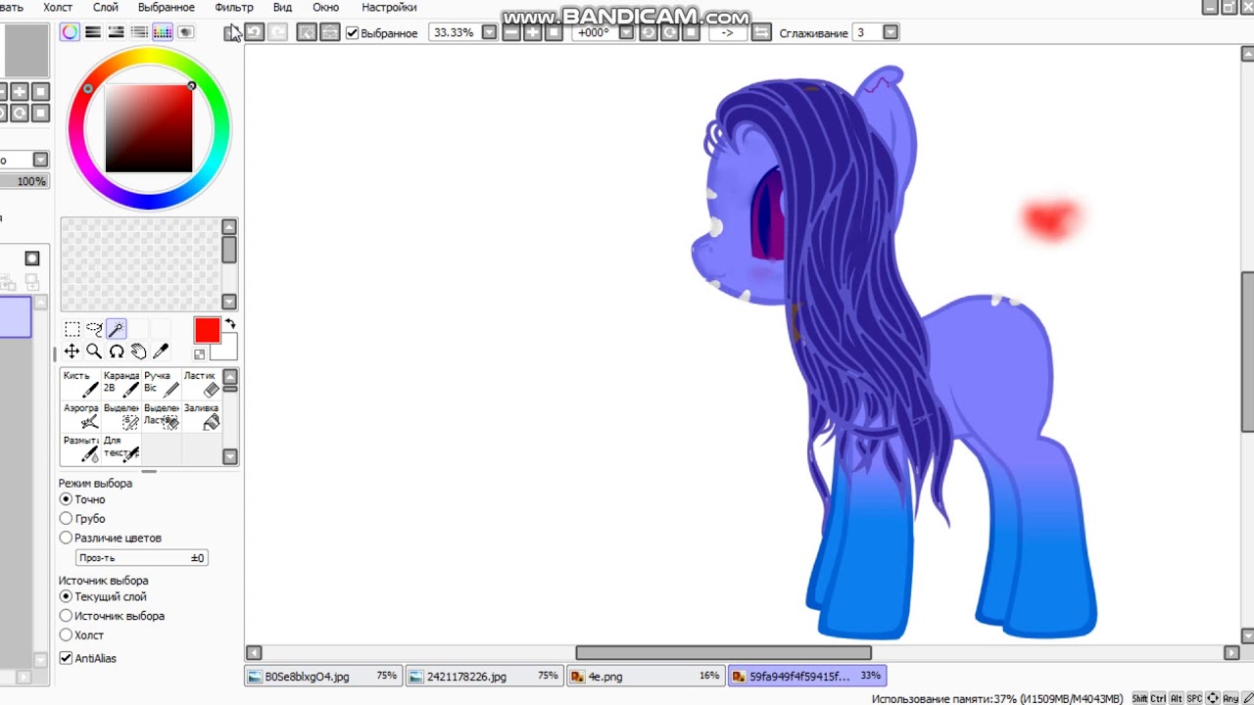Open the Настройки menu

click(x=389, y=7)
